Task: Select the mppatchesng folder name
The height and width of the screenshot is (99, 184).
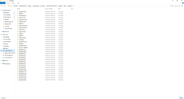Action: point(22,38)
